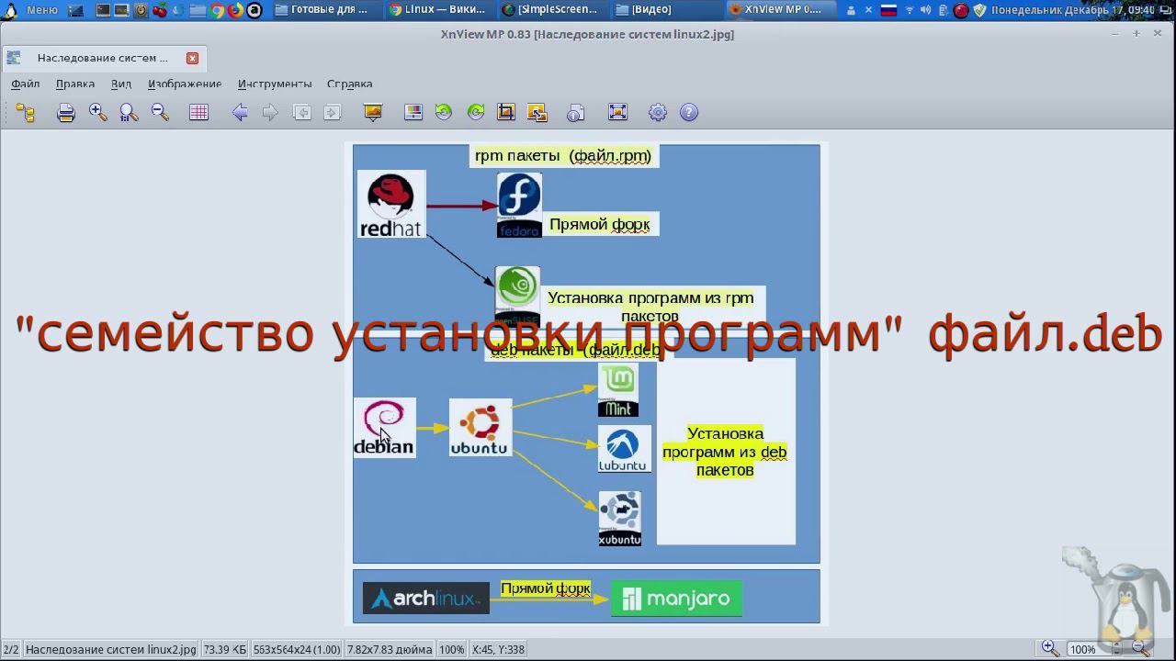1176x661 pixels.
Task: Click the Print icon in the toolbar
Action: pos(65,113)
